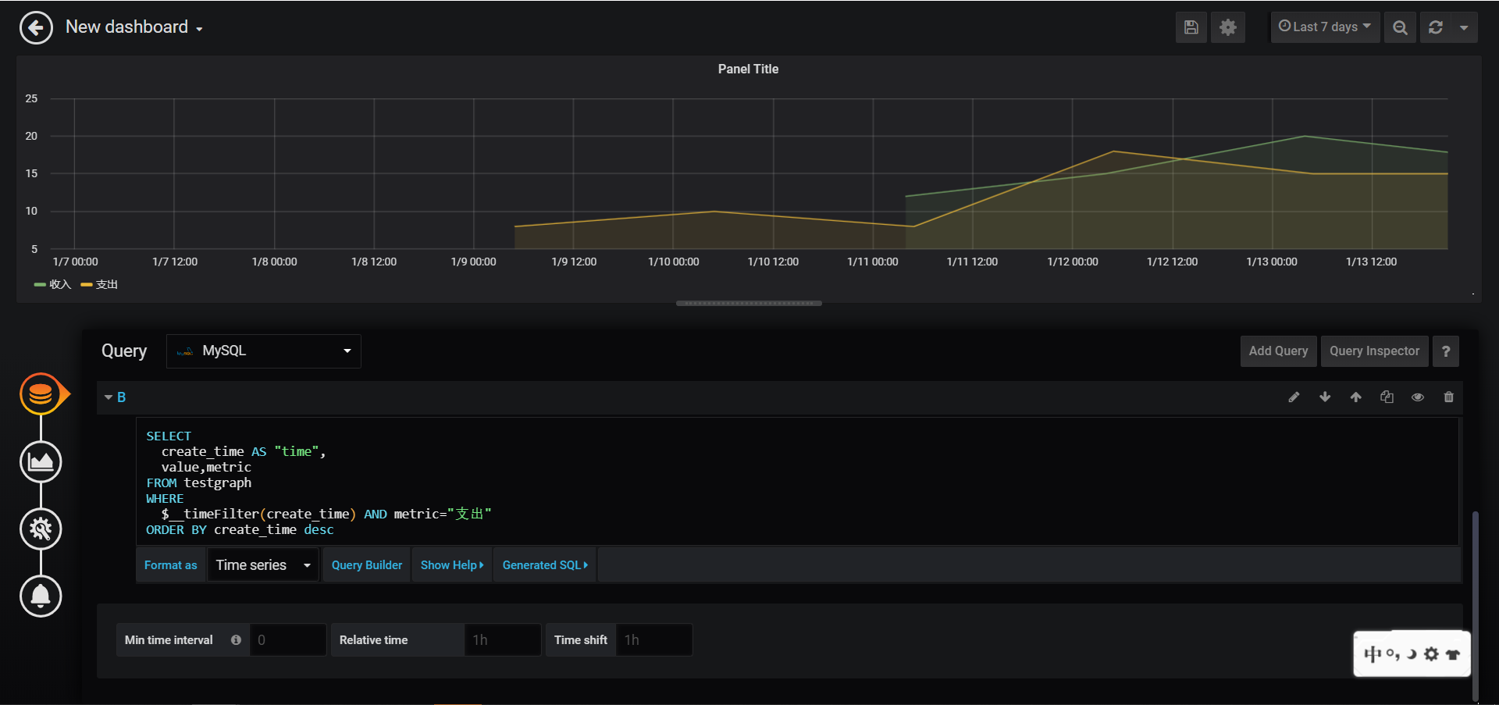Open the New dashboard title dropdown
The image size is (1499, 705).
coord(134,27)
